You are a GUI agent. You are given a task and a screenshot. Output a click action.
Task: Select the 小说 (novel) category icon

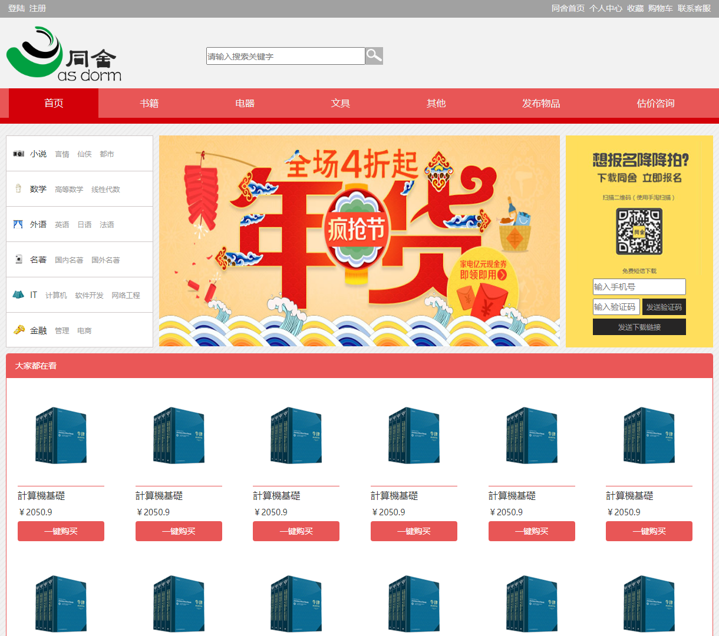pos(18,154)
